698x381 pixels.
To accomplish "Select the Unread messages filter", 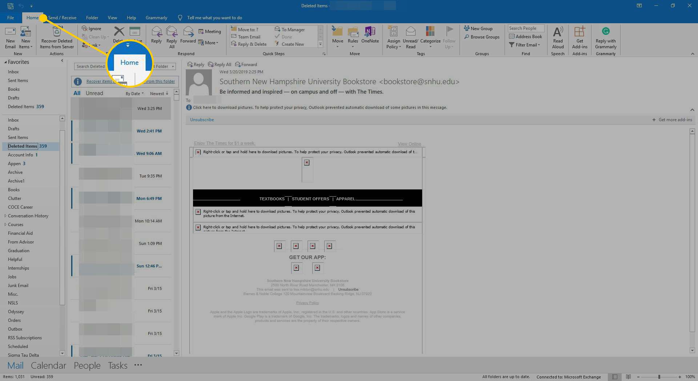I will [x=95, y=93].
